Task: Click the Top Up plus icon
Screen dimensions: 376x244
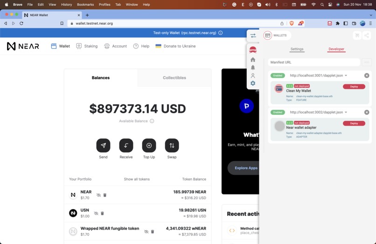Action: (149, 146)
